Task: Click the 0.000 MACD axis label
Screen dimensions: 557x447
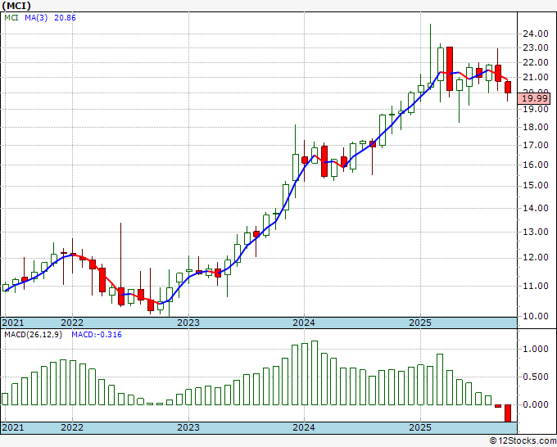Action: click(x=535, y=405)
